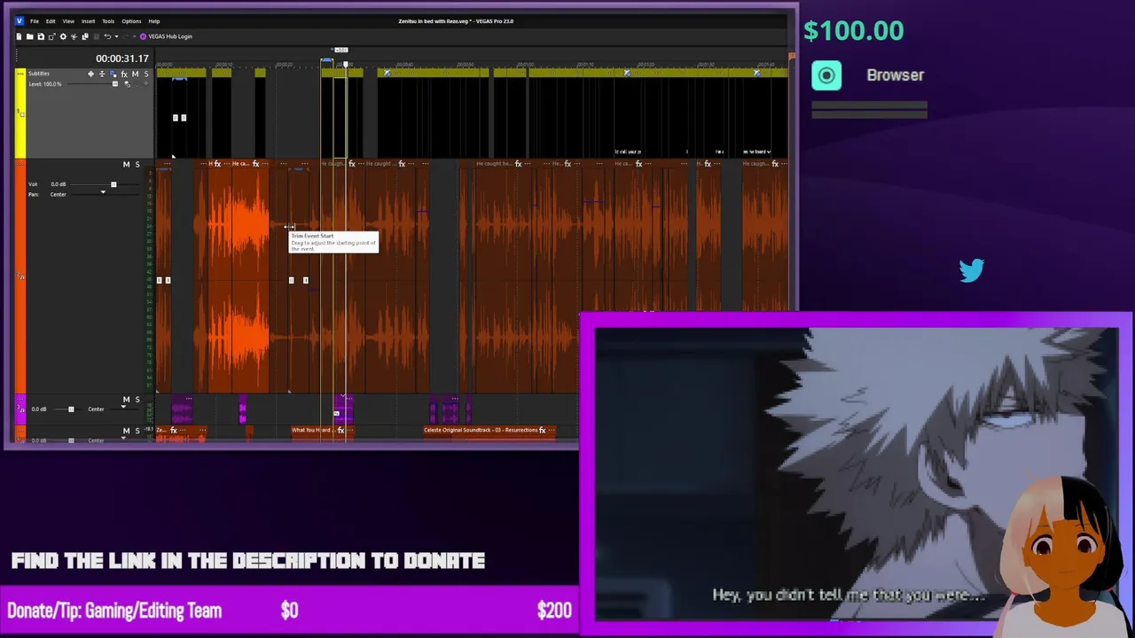Click the Subtitles track name label
Viewport: 1135px width, 638px height.
(39, 74)
